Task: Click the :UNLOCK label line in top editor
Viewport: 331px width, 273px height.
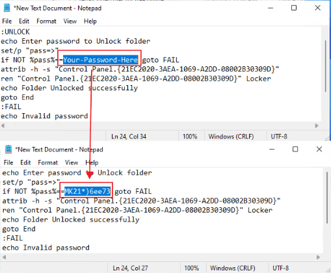Action: click(15, 32)
